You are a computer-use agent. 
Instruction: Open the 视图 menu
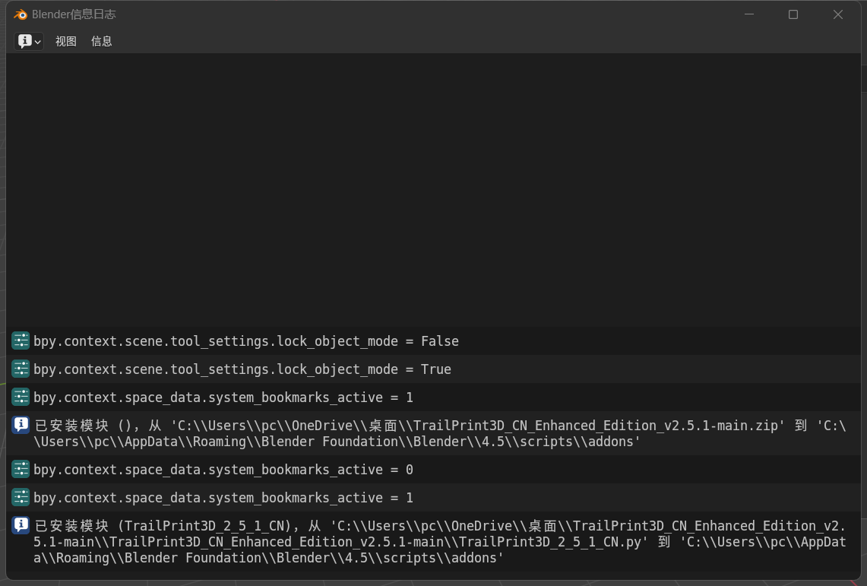point(66,42)
